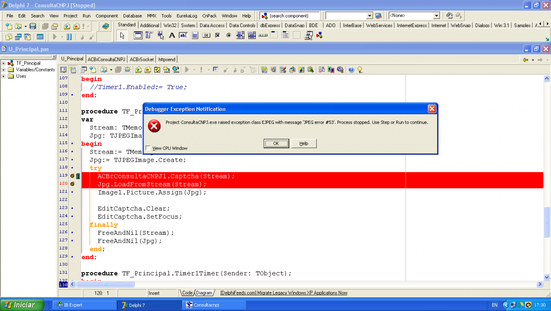551x311 pixels.
Task: Click the Iniciar start button
Action: click(22, 305)
